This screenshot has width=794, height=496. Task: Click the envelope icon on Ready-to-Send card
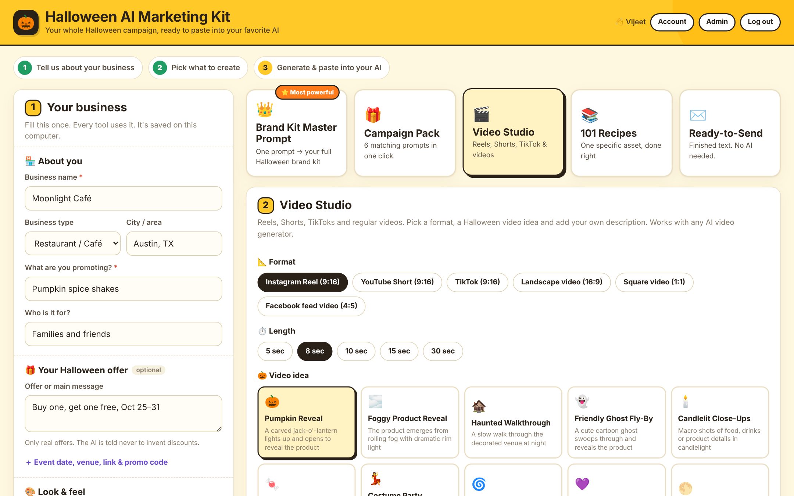click(698, 115)
